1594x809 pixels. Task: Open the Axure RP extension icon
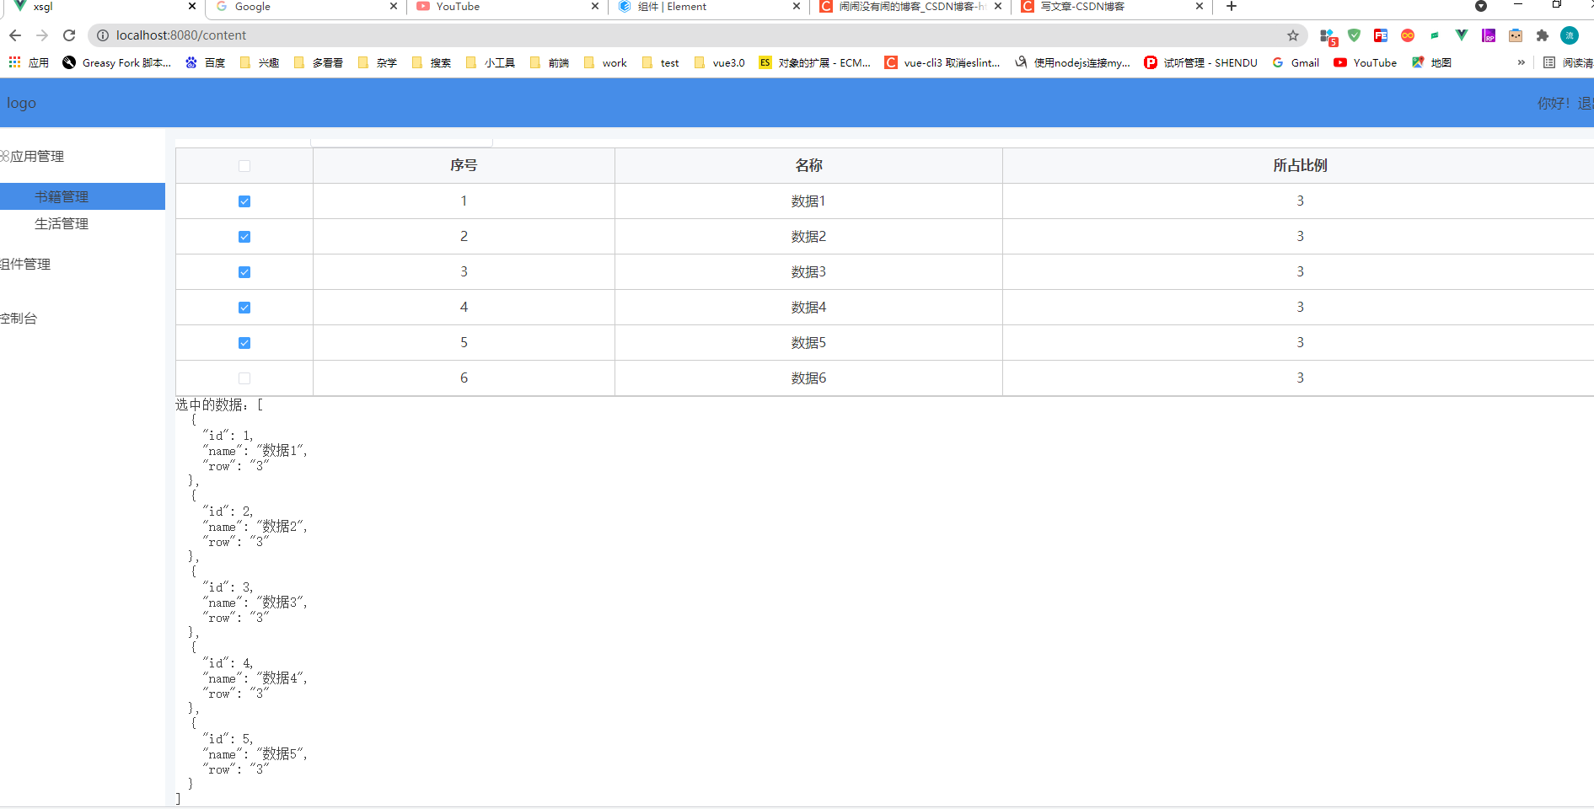click(x=1488, y=35)
